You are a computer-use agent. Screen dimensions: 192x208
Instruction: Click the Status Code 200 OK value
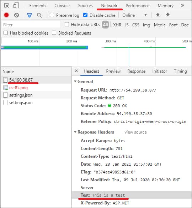[120, 106]
